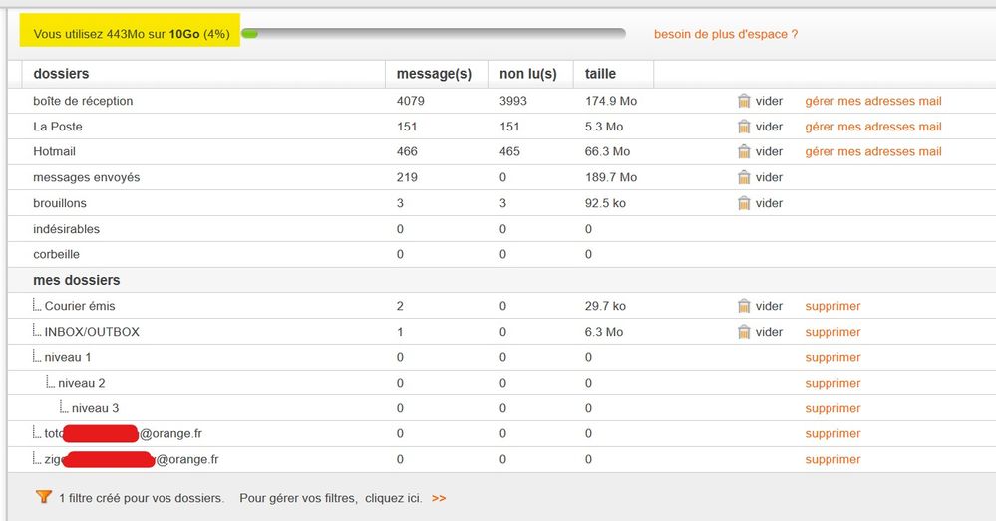Click the trash icon in Hotmail row
The width and height of the screenshot is (996, 521).
point(744,152)
